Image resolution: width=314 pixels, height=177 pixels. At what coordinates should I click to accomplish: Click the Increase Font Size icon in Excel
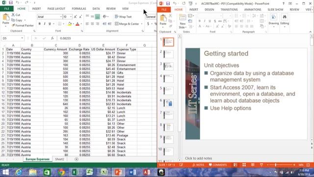pos(75,17)
